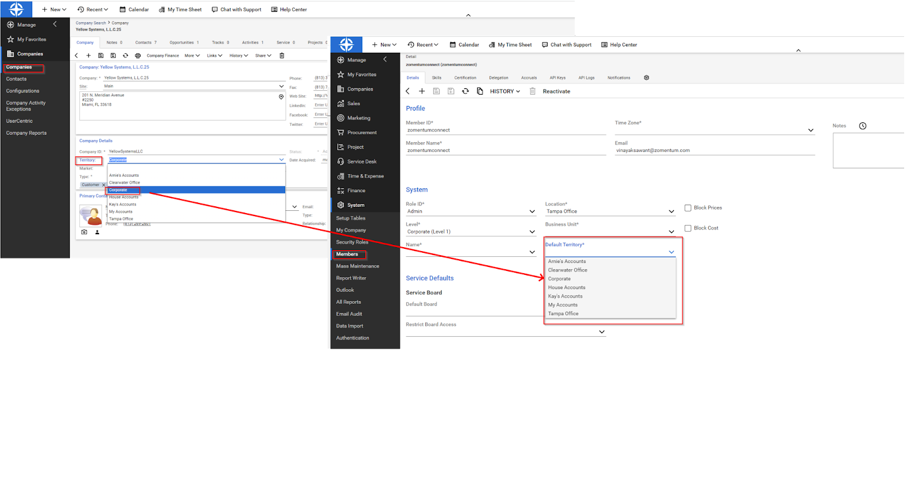This screenshot has height=492, width=907.
Task: Click the copy icon in Members toolbar
Action: [480, 91]
